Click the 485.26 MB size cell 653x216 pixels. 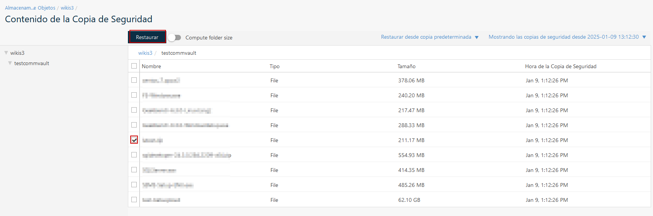(411, 185)
